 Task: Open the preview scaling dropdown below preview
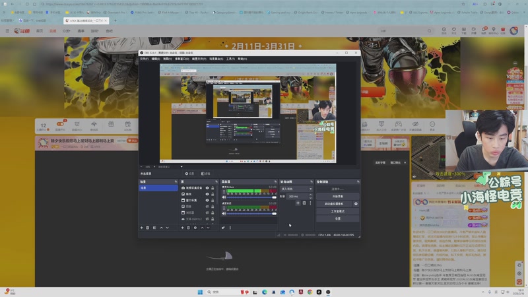pyautogui.click(x=172, y=167)
